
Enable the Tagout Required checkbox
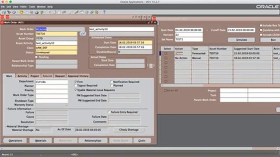coord(76,85)
